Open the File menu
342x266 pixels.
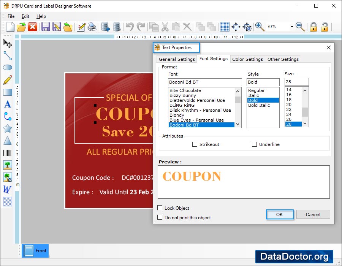tap(11, 16)
